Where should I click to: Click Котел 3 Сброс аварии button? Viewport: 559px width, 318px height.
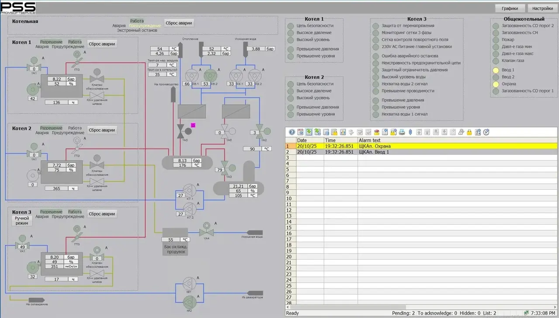[x=102, y=214]
